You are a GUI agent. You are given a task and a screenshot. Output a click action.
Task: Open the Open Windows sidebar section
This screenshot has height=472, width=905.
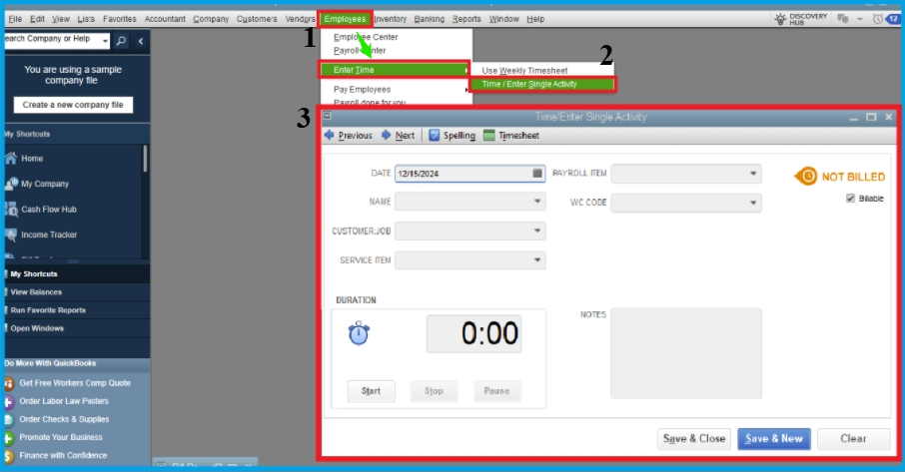click(x=37, y=328)
